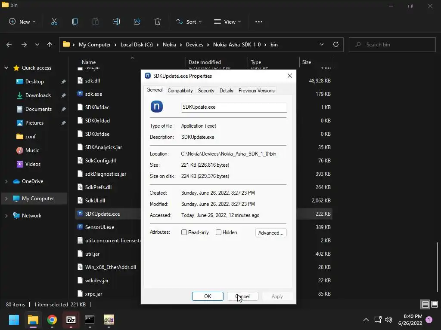Click the SensorUI.exe Nokia icon
Image resolution: width=441 pixels, height=330 pixels.
click(x=80, y=227)
